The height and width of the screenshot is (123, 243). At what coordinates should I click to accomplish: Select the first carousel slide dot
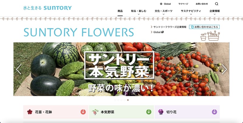coord(115,100)
